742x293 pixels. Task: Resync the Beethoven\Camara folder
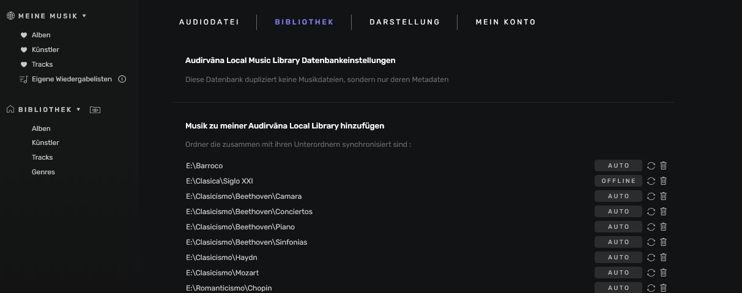[x=651, y=196]
